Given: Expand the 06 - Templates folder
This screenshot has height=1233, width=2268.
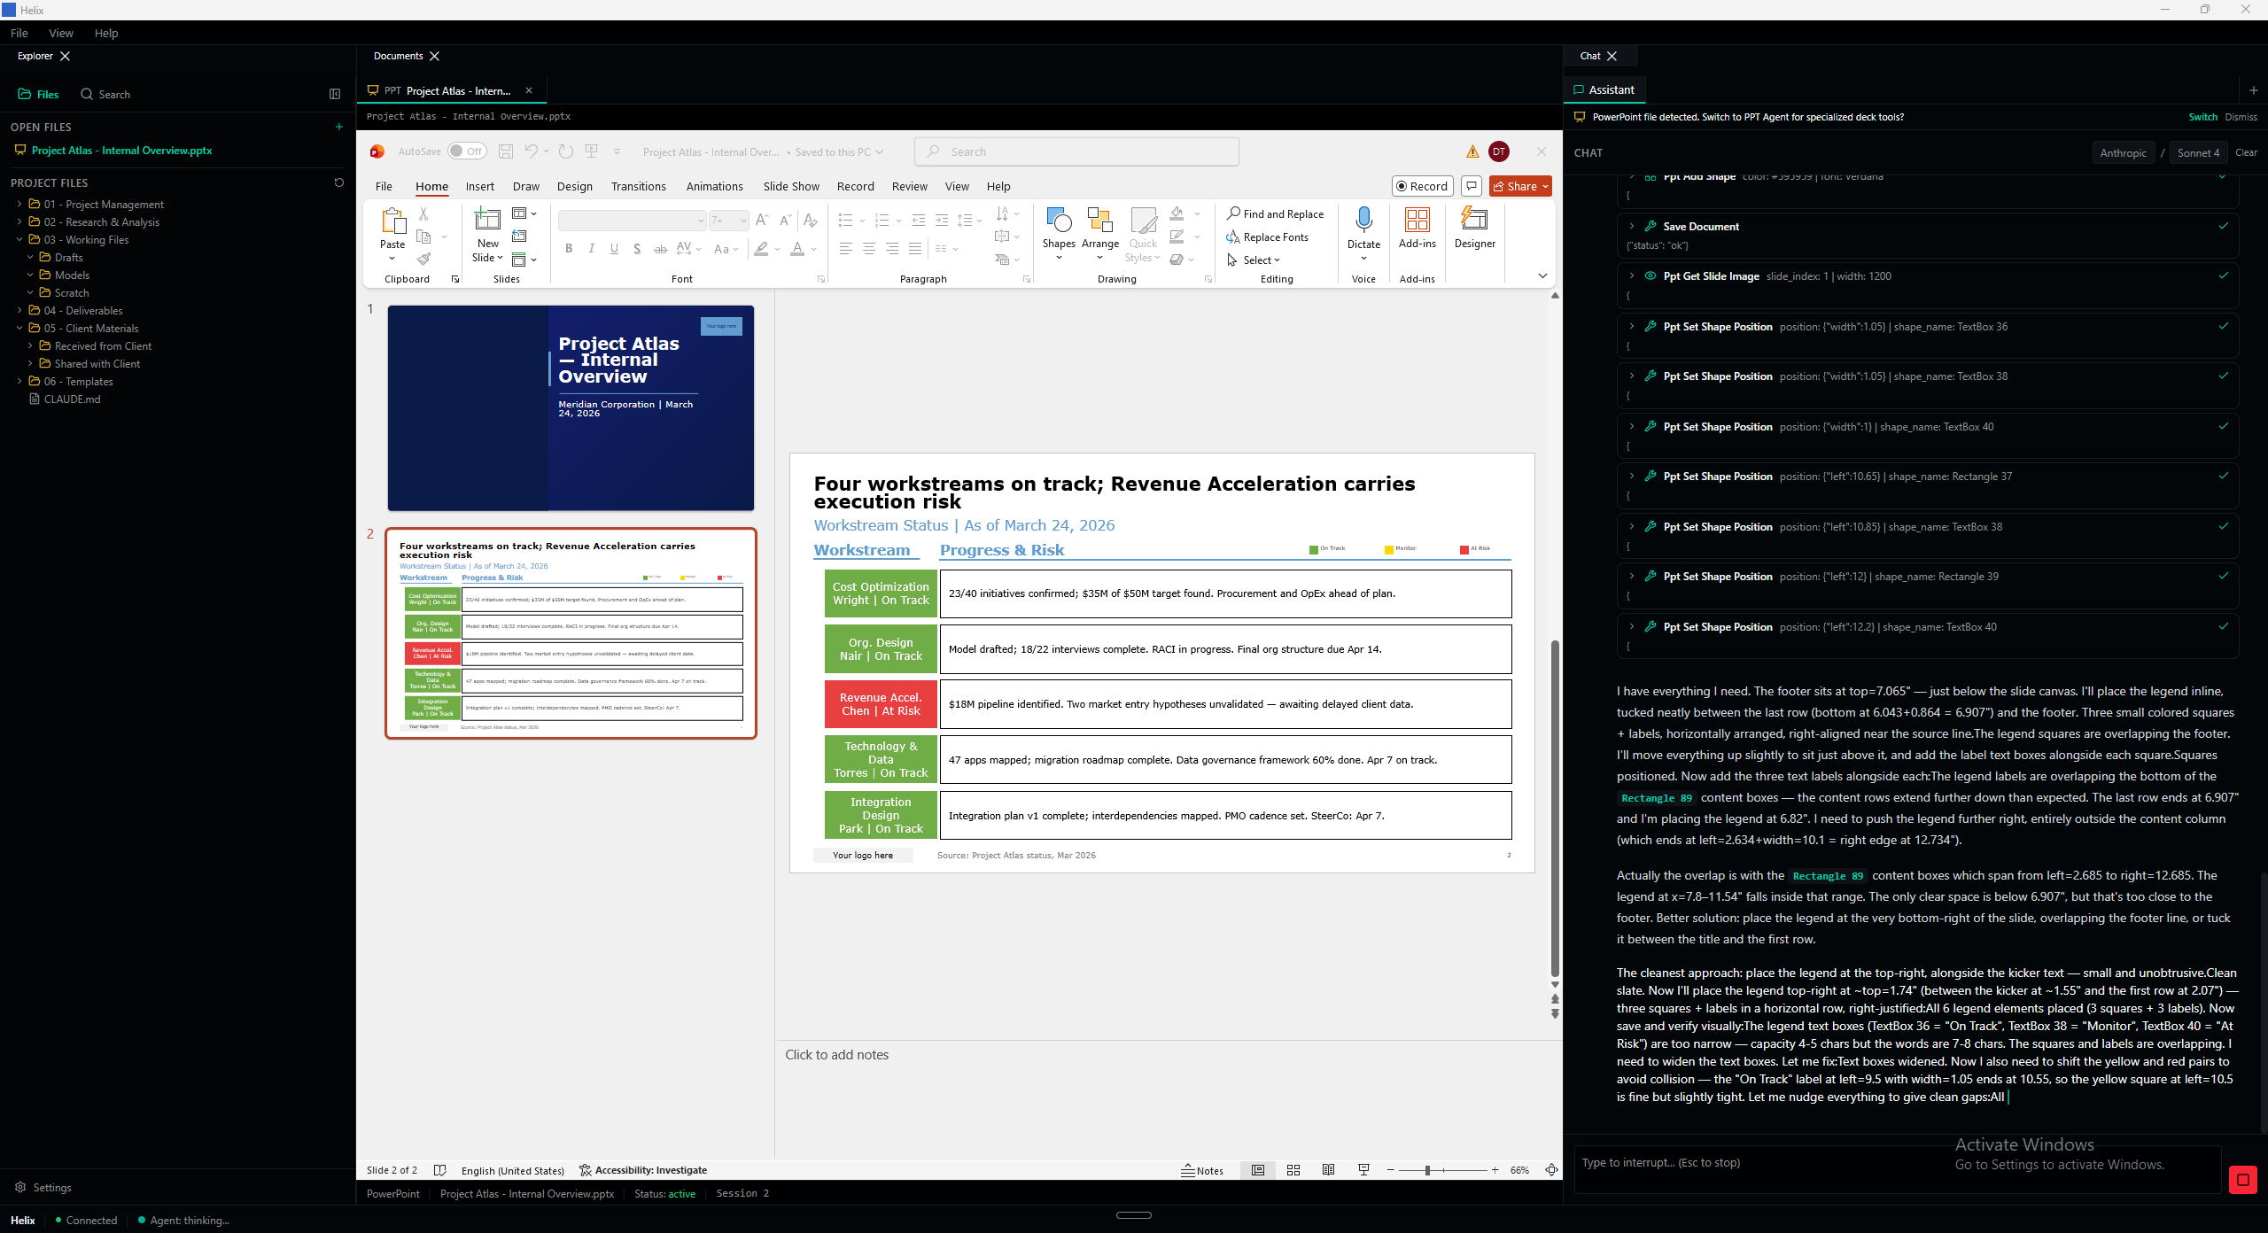Looking at the screenshot, I should click(x=19, y=381).
